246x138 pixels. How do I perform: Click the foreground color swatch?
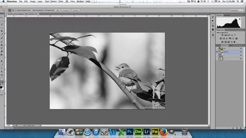pos(1,87)
